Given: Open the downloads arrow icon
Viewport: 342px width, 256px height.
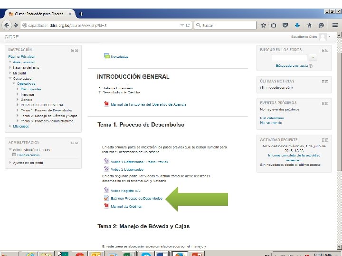Looking at the screenshot, I should [297, 25].
